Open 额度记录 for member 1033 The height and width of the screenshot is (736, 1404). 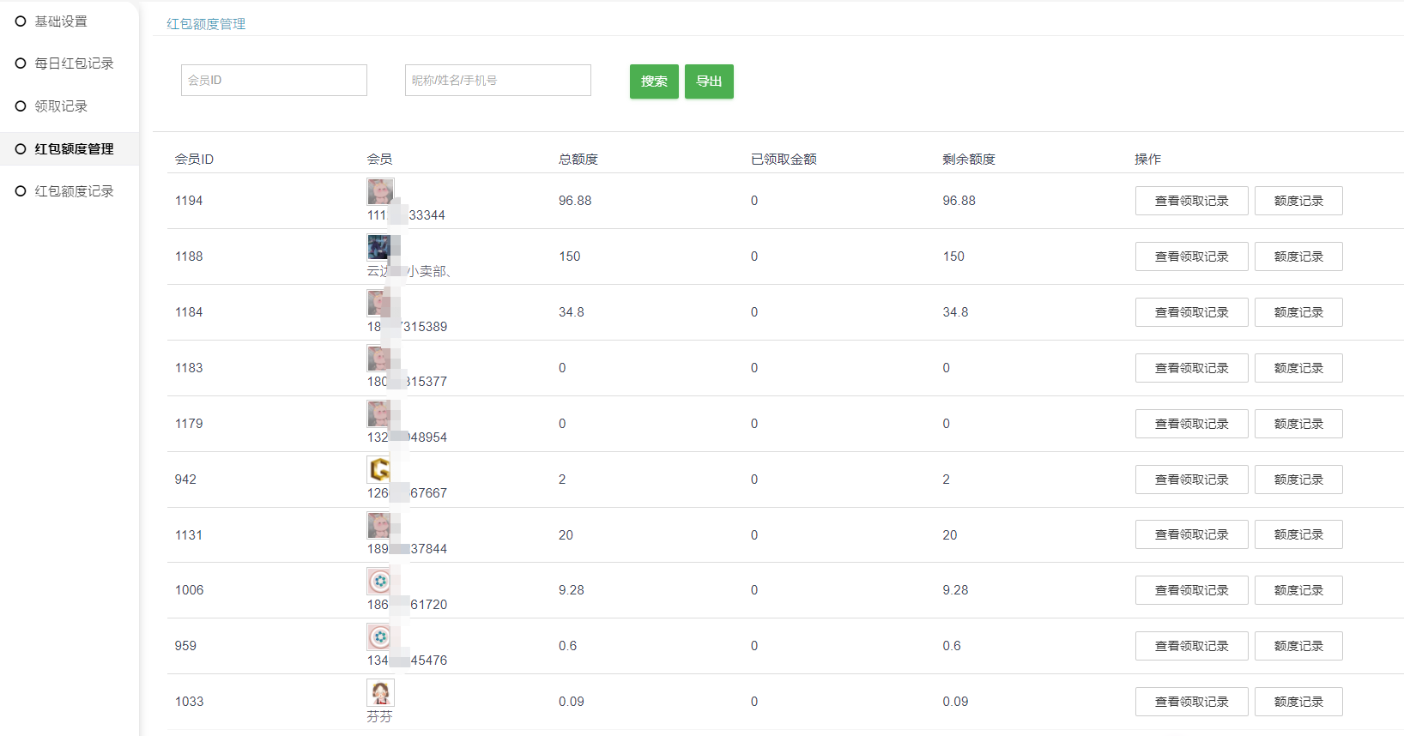(1298, 702)
